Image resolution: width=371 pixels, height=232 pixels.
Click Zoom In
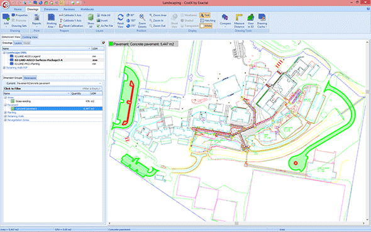click(x=157, y=21)
